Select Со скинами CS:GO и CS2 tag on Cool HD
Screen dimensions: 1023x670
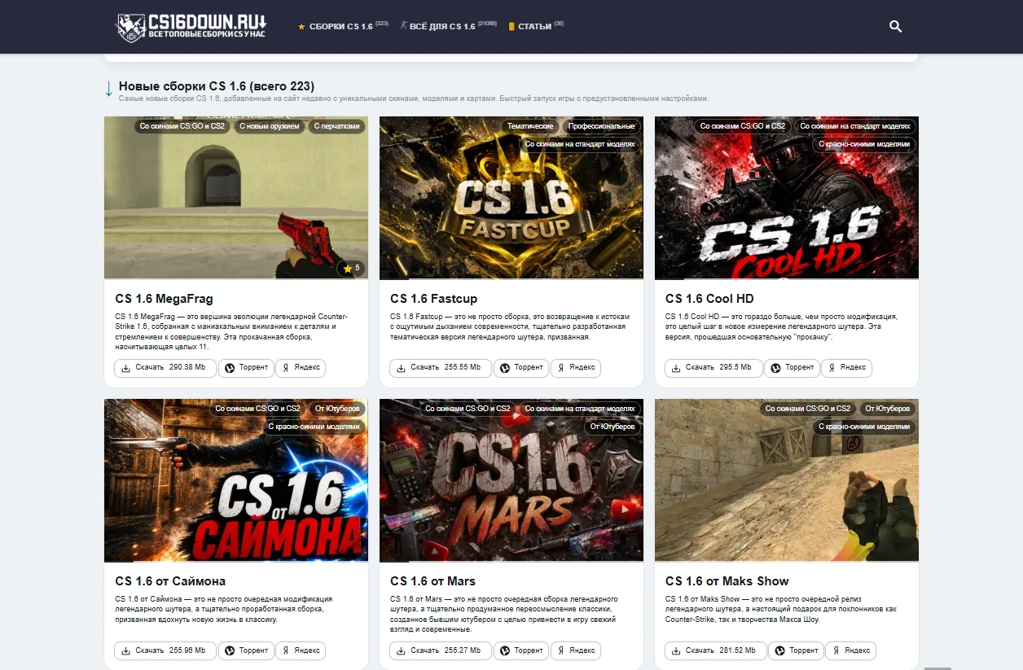pyautogui.click(x=743, y=126)
